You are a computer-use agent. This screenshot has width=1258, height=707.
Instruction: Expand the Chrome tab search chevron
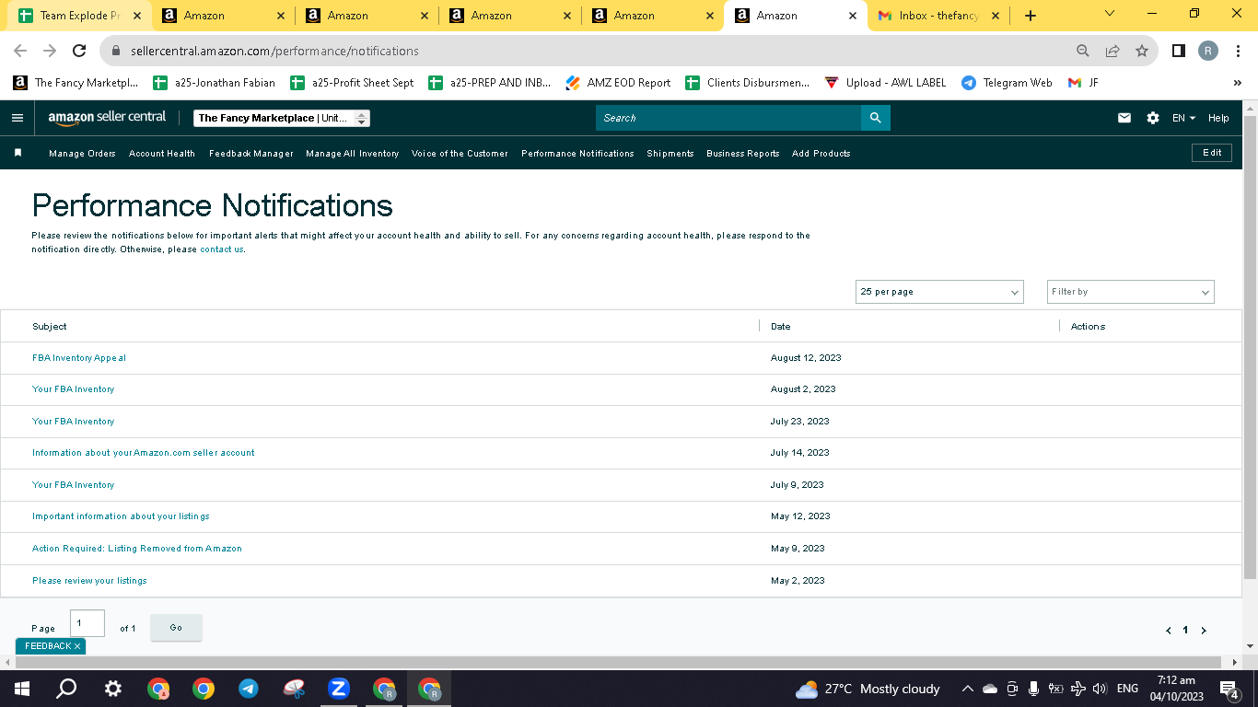(1110, 14)
